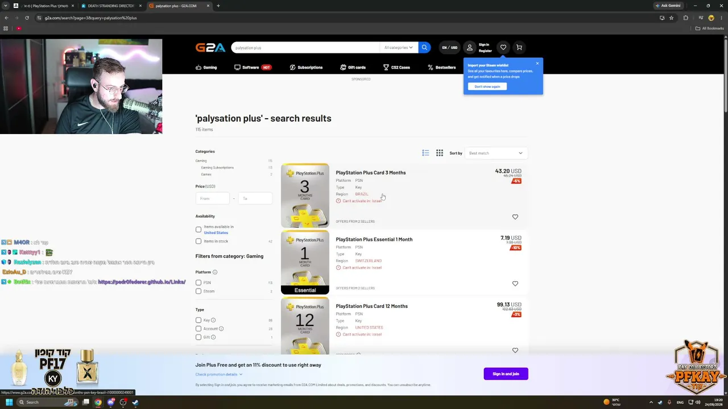The width and height of the screenshot is (728, 409).
Task: Open the Gaming menu
Action: (206, 68)
